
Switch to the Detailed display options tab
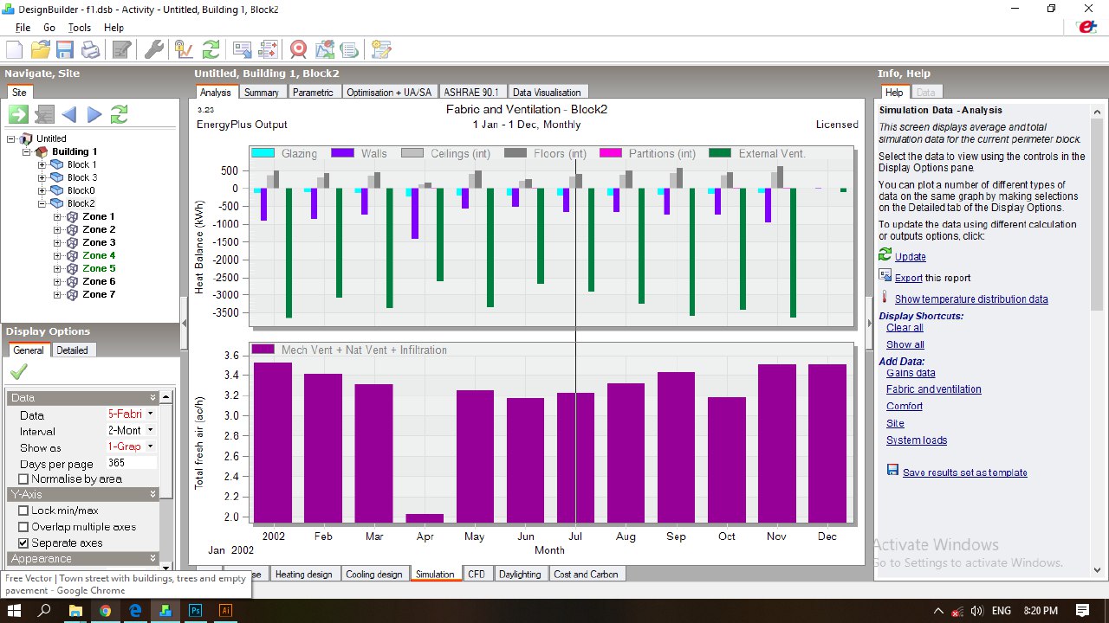tap(73, 350)
